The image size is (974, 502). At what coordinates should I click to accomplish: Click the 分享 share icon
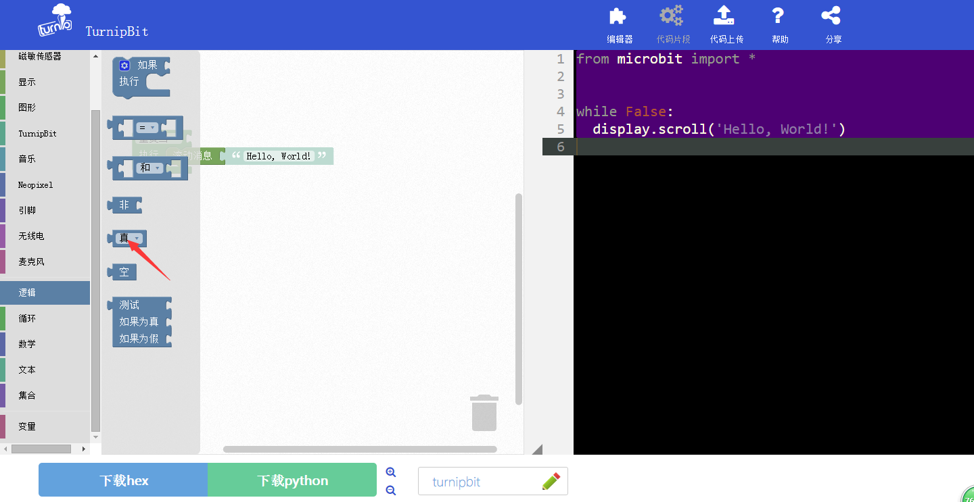[831, 16]
